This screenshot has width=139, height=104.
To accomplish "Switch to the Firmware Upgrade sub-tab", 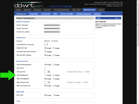I will point(84,14).
